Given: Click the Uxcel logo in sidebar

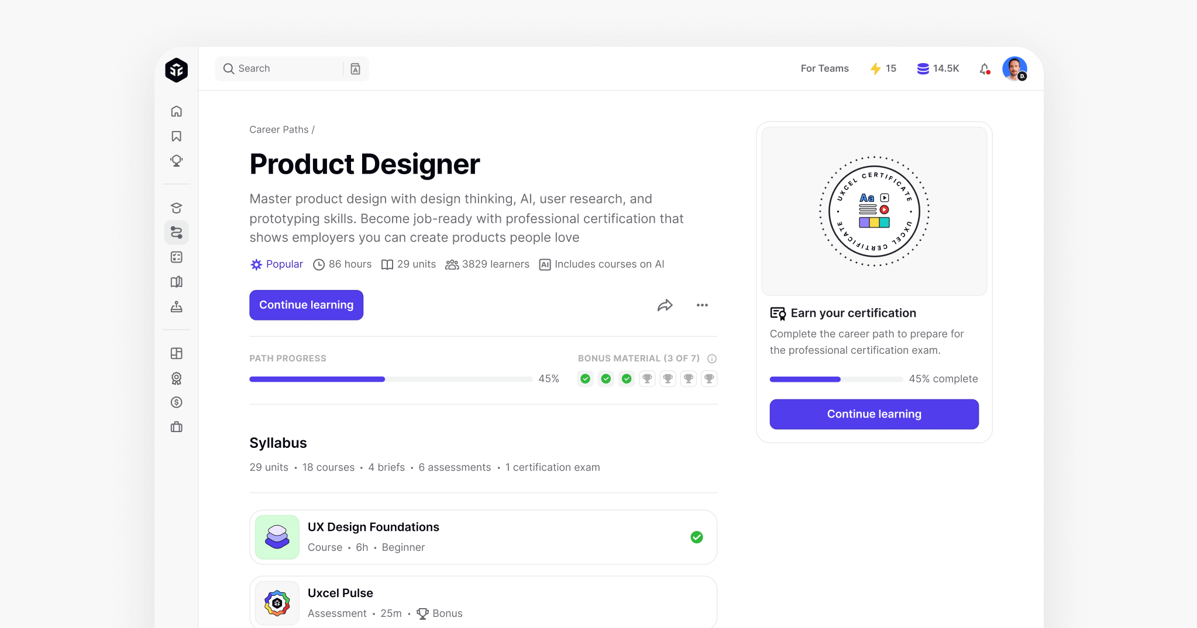Looking at the screenshot, I should (176, 70).
